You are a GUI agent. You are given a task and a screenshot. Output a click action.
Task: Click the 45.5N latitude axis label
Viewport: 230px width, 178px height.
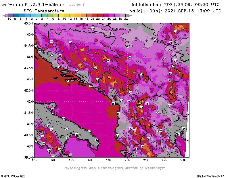(28, 23)
